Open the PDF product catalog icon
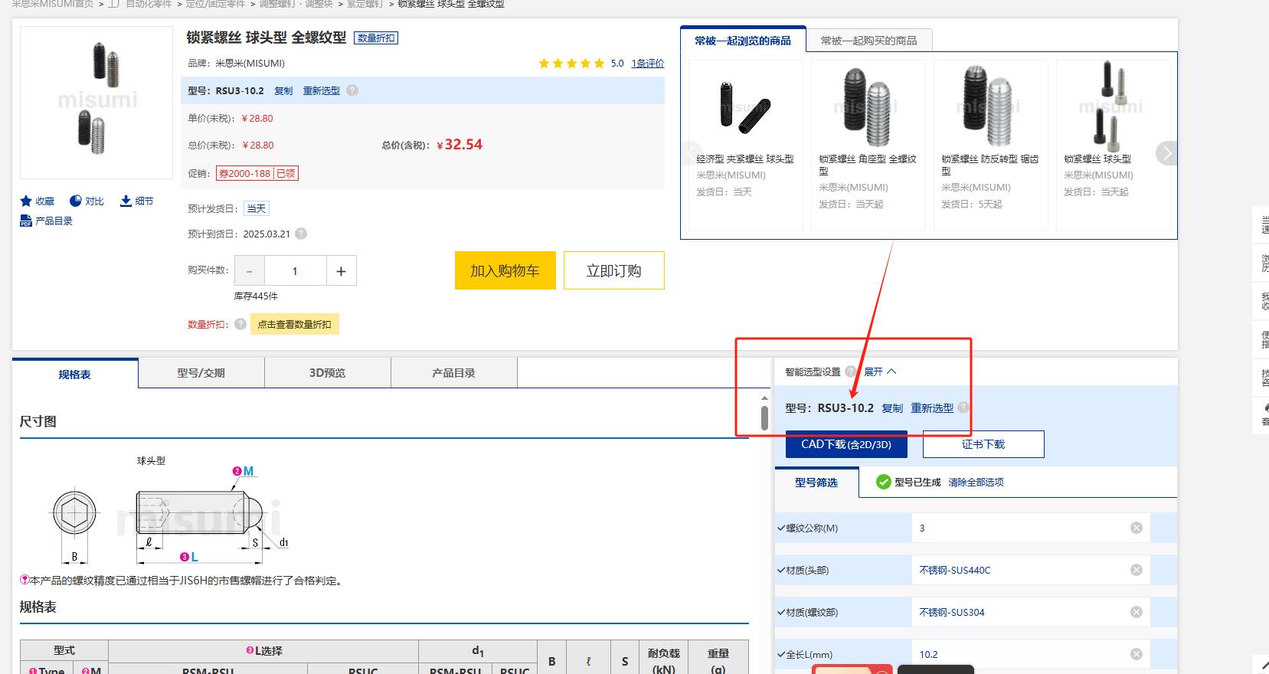This screenshot has width=1269, height=674. click(26, 221)
